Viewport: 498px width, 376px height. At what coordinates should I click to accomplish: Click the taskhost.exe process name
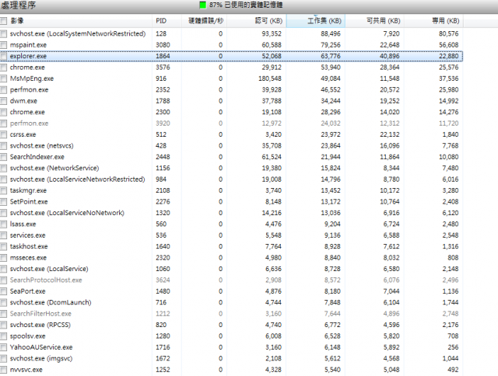coord(29,246)
